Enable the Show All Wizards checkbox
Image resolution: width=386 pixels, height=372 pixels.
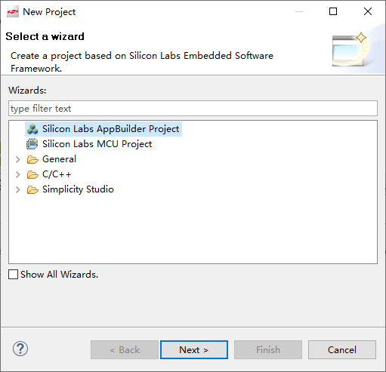point(13,275)
